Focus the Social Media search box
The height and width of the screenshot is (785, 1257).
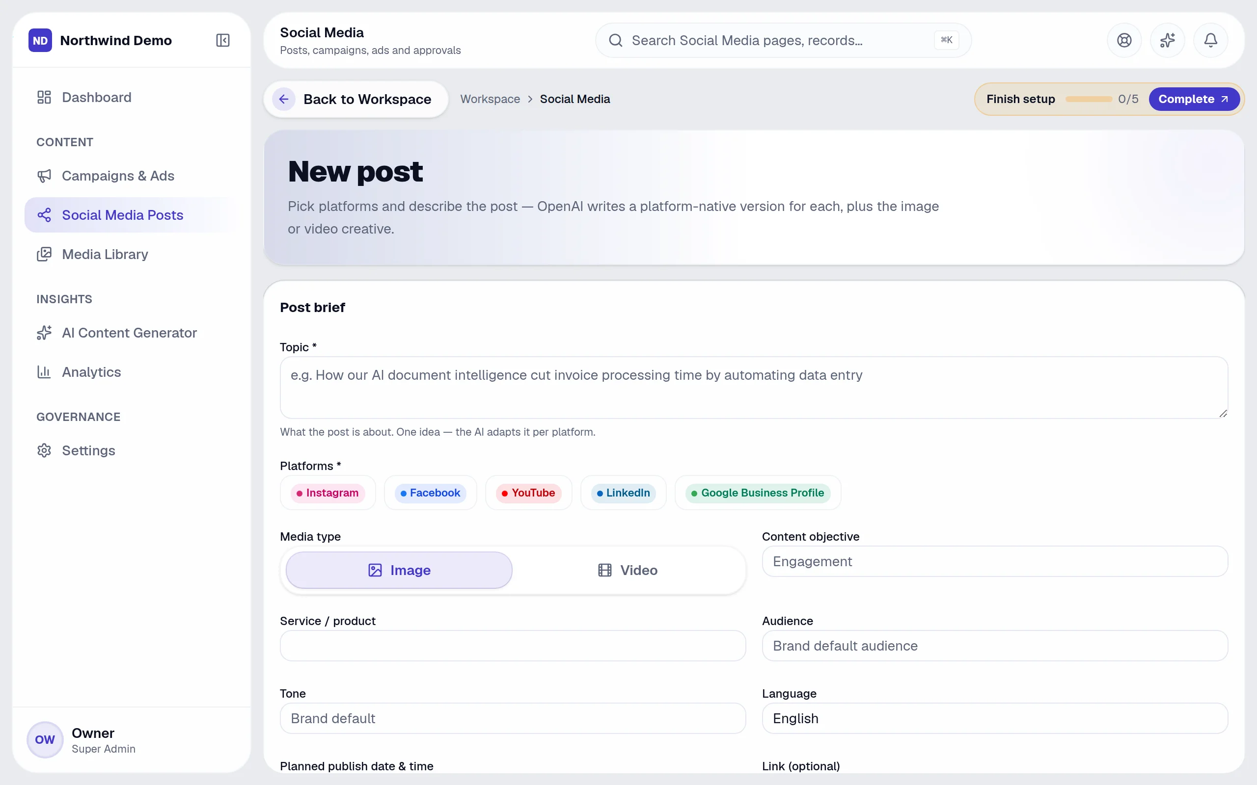point(783,40)
